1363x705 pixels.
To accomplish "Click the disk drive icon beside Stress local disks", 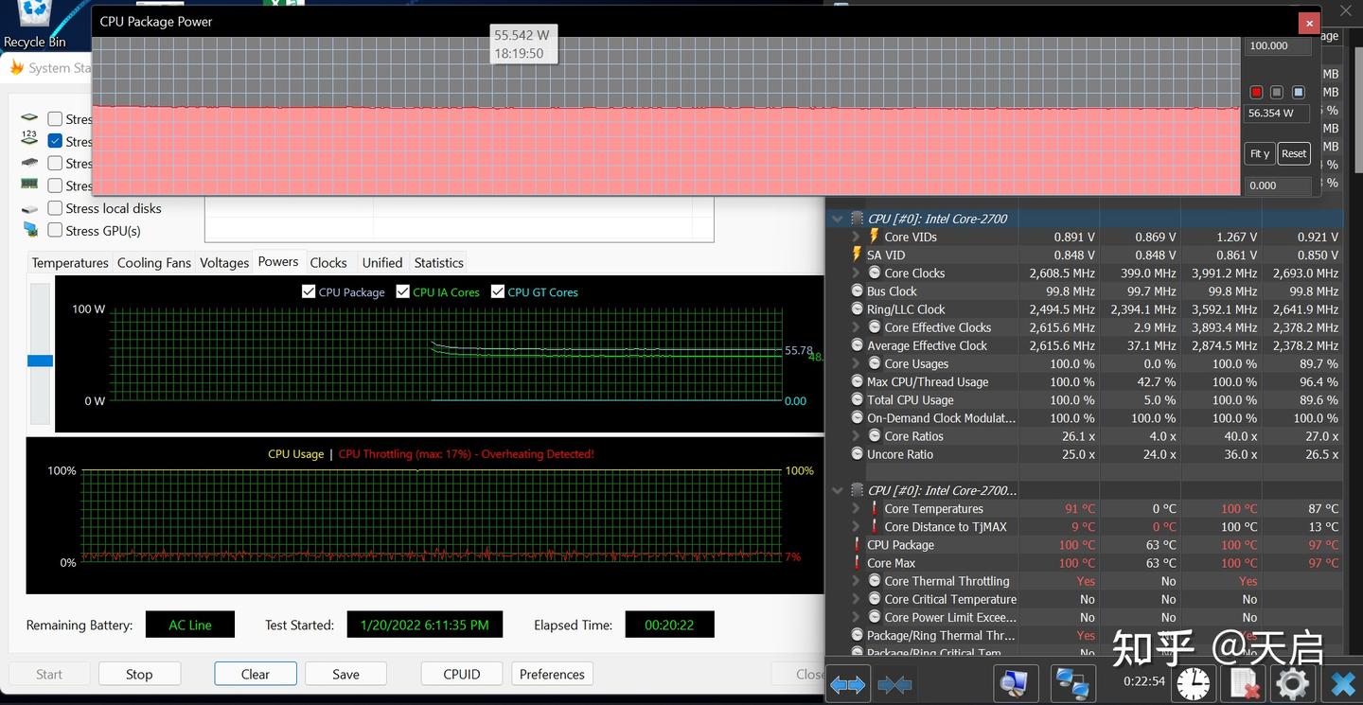I will [x=30, y=208].
